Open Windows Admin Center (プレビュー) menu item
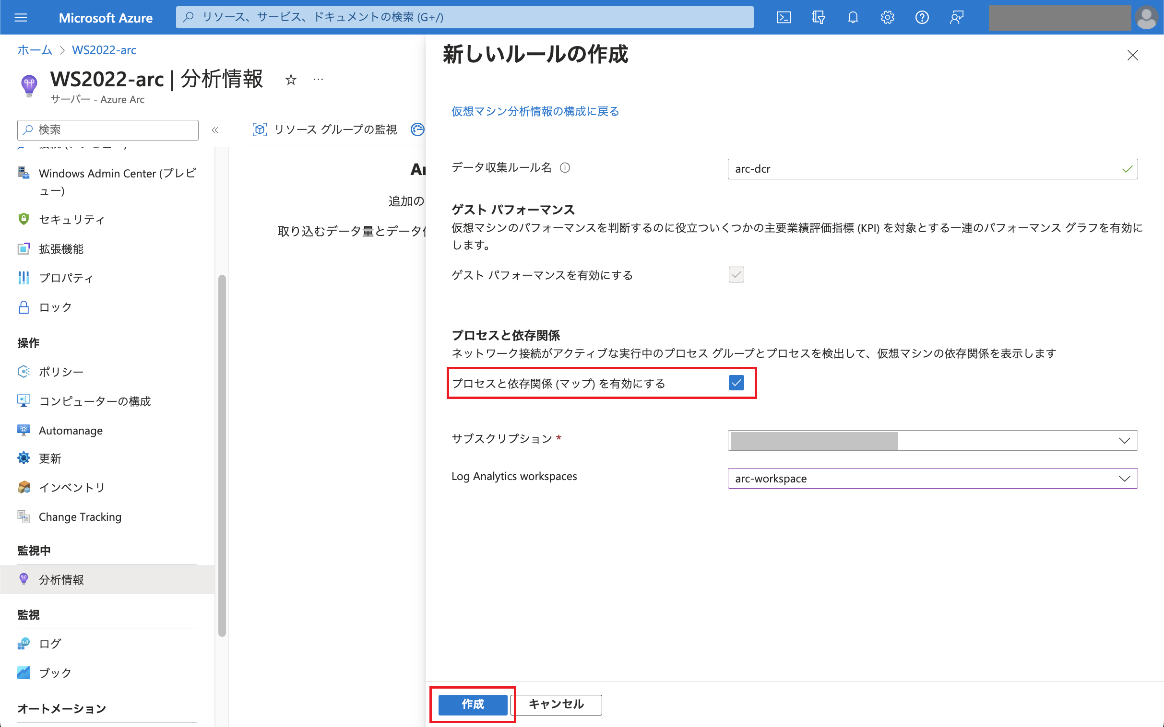This screenshot has height=727, width=1164. (108, 182)
